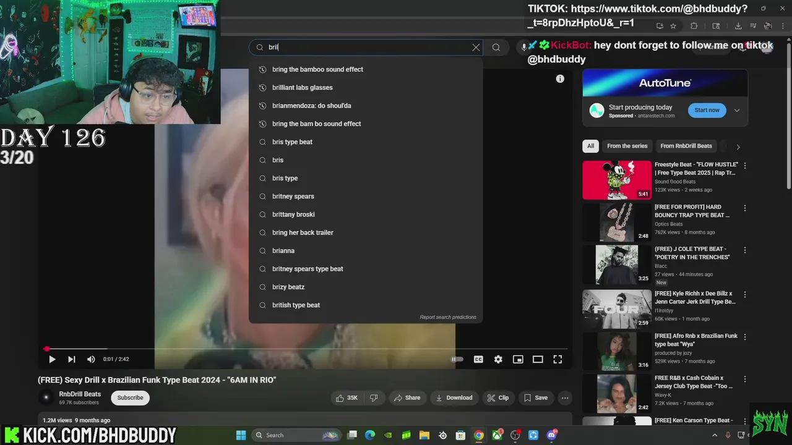Screen dimensions: 792x445
Task: Open player settings gear
Action: pyautogui.click(x=498, y=359)
